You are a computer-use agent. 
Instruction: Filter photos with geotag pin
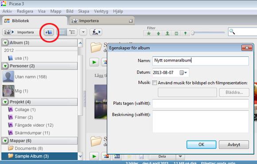pos(185,33)
